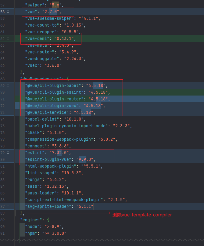Click the red 删除vue-template-compiler annotation

[x=142, y=215]
